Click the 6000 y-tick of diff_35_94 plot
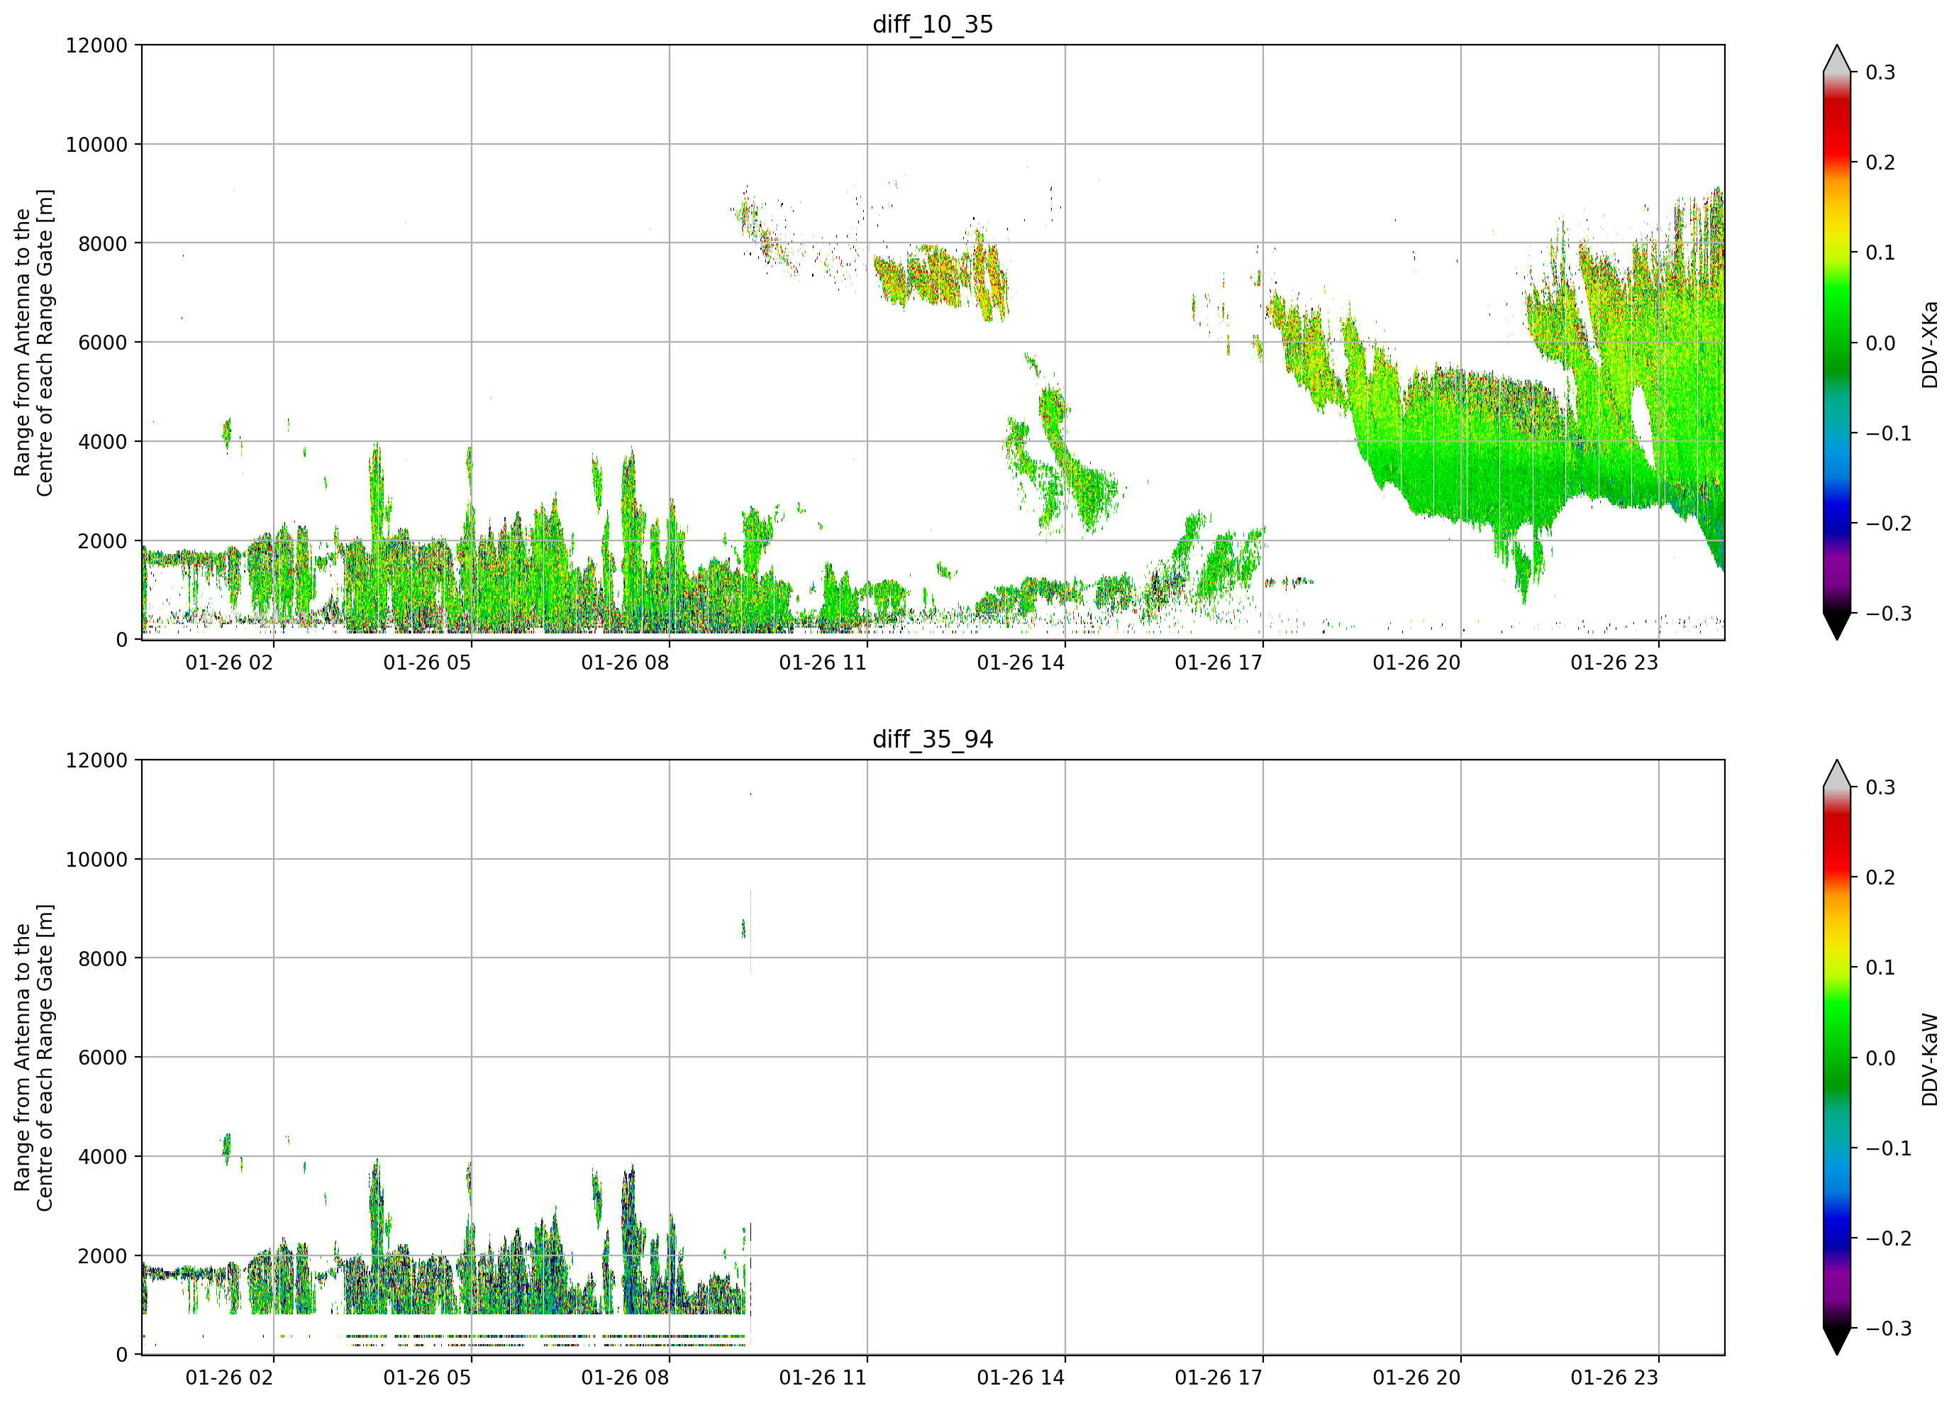This screenshot has height=1403, width=1954. point(103,1058)
